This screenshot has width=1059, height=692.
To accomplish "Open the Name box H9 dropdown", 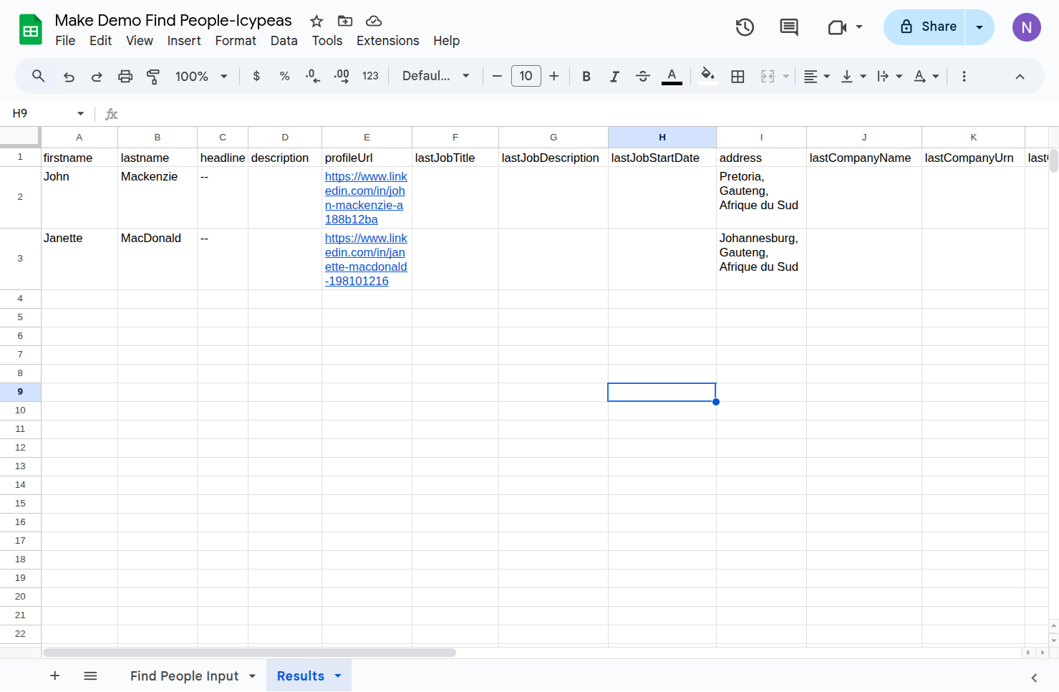I will pos(80,113).
